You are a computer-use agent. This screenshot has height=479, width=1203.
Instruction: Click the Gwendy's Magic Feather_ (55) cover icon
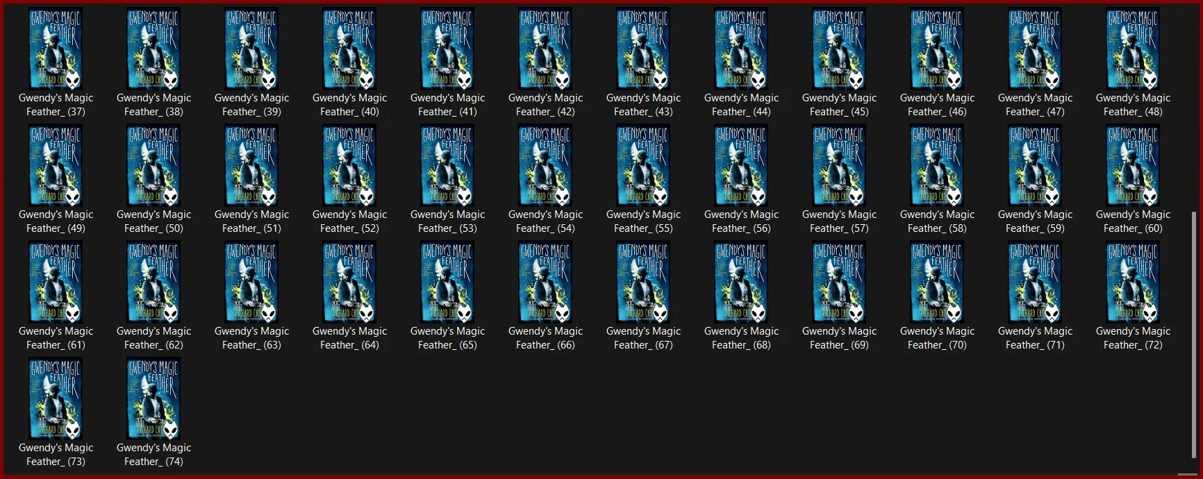(x=643, y=165)
